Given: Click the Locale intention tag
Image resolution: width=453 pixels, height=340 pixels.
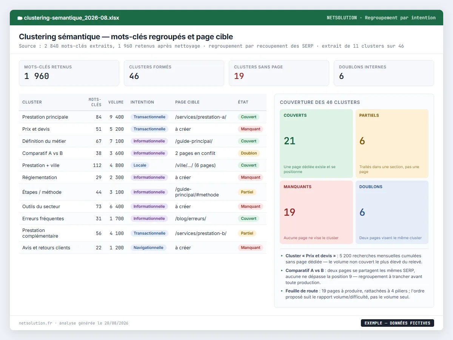Looking at the screenshot, I should [x=140, y=165].
